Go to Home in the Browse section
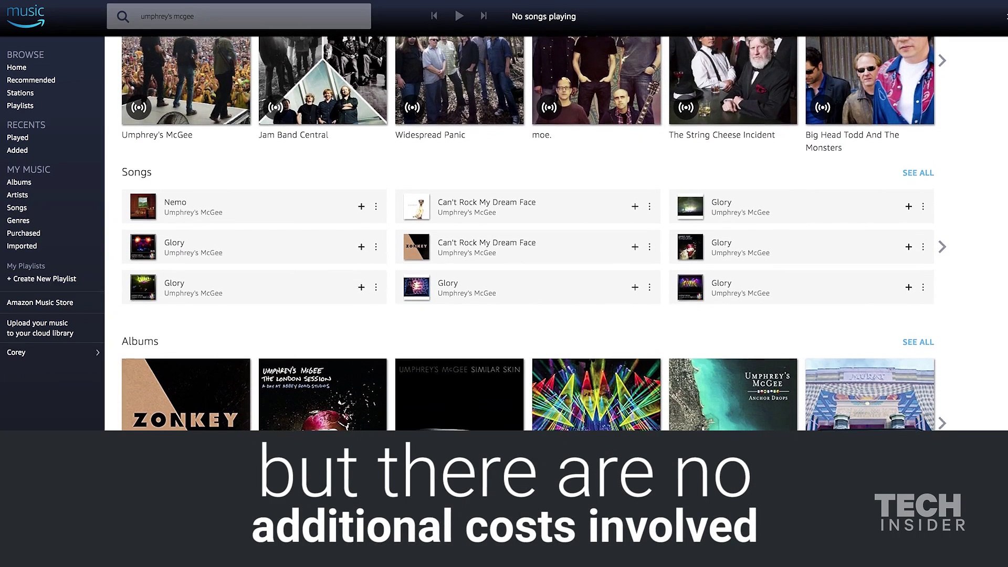1008x567 pixels. click(x=17, y=67)
